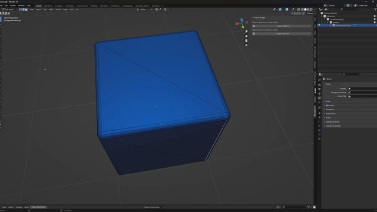
Task: Toggle X-ray view in viewport header
Action: 299,9
